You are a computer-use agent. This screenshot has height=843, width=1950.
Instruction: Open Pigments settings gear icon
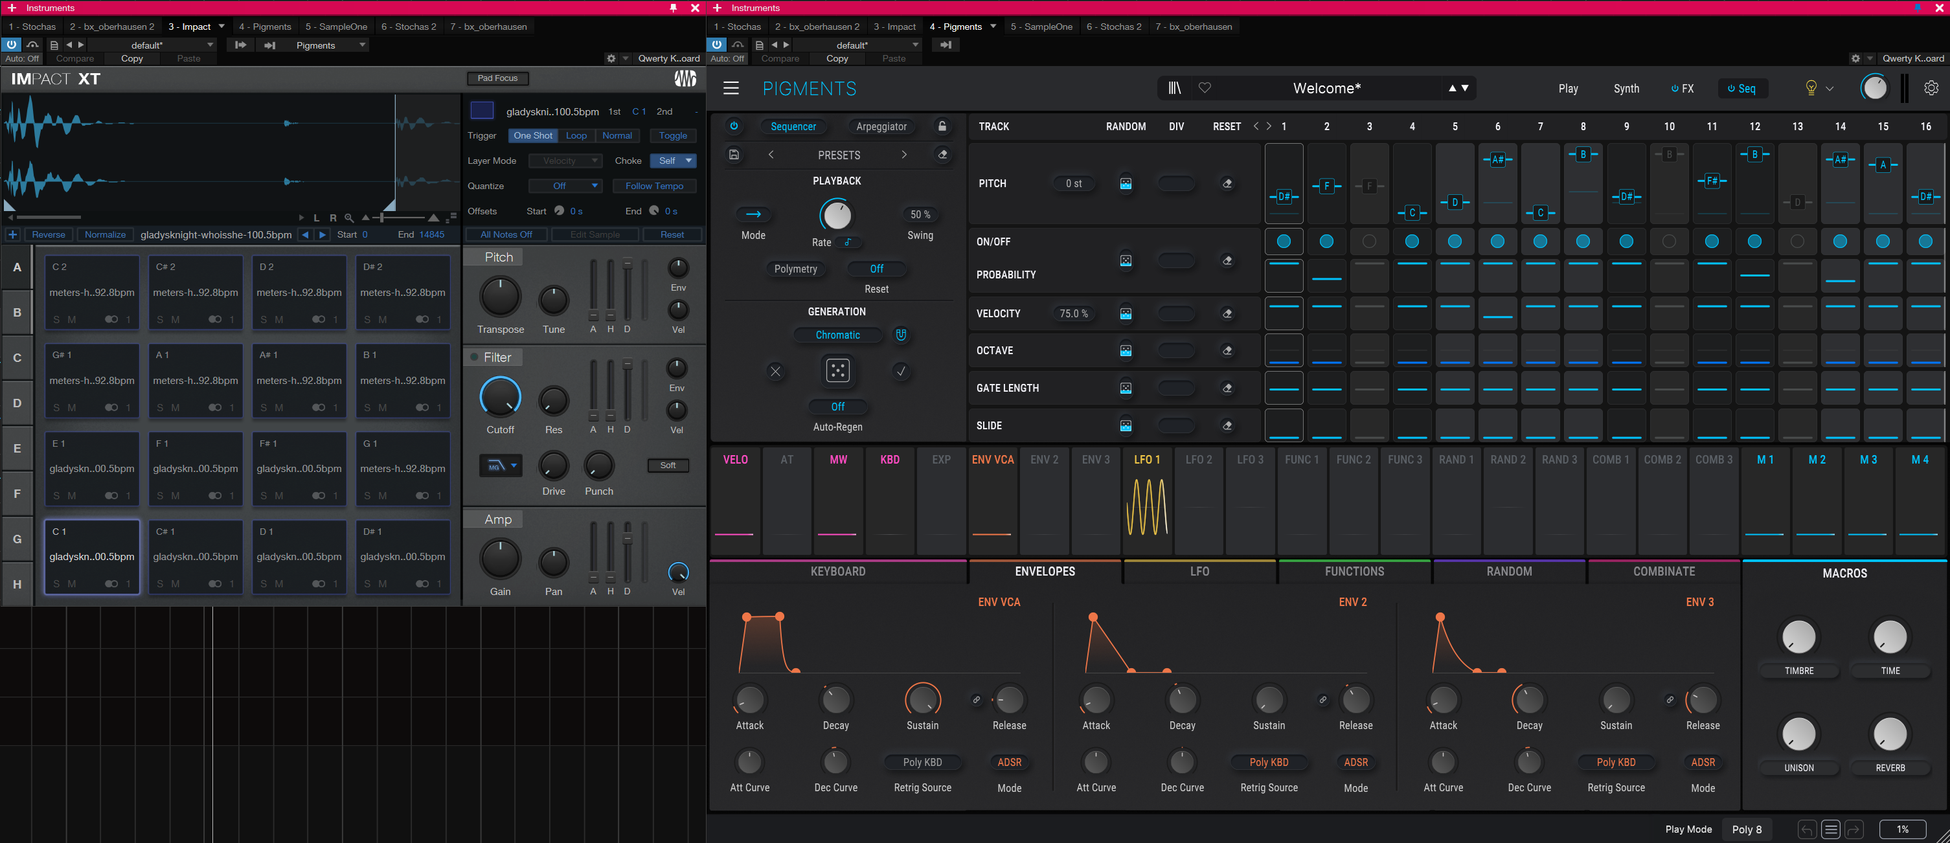(x=1931, y=88)
